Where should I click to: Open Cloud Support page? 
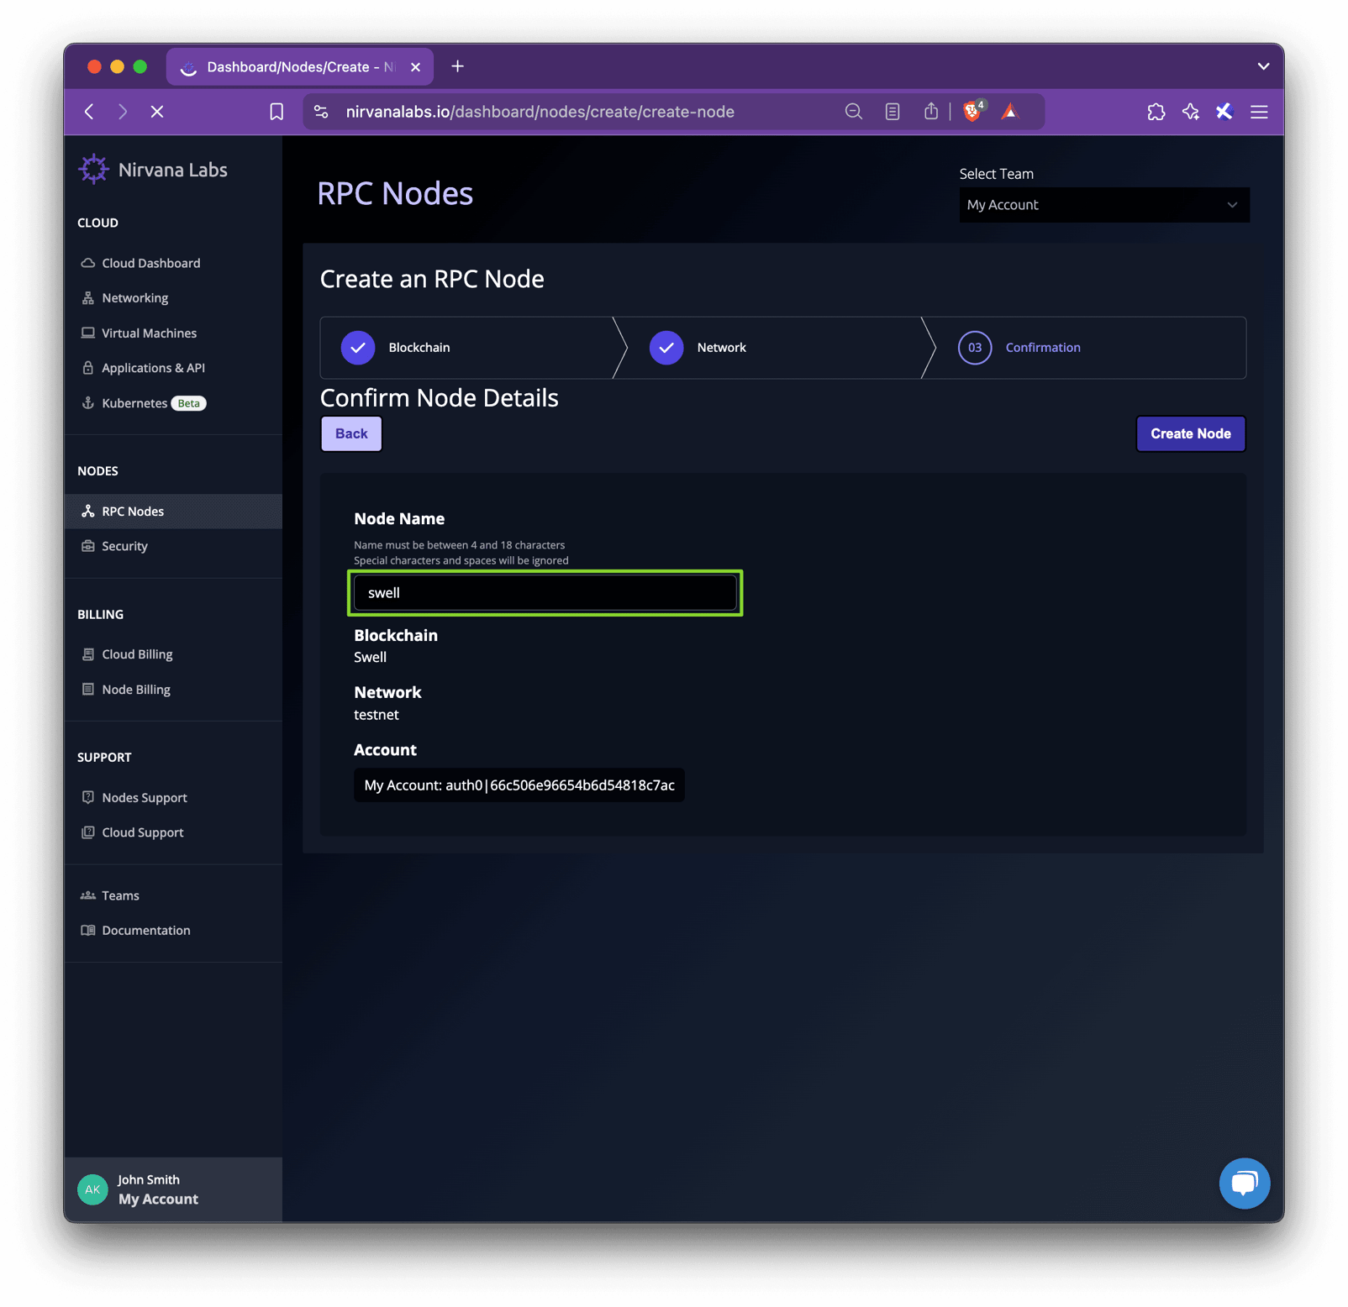[x=143, y=832]
